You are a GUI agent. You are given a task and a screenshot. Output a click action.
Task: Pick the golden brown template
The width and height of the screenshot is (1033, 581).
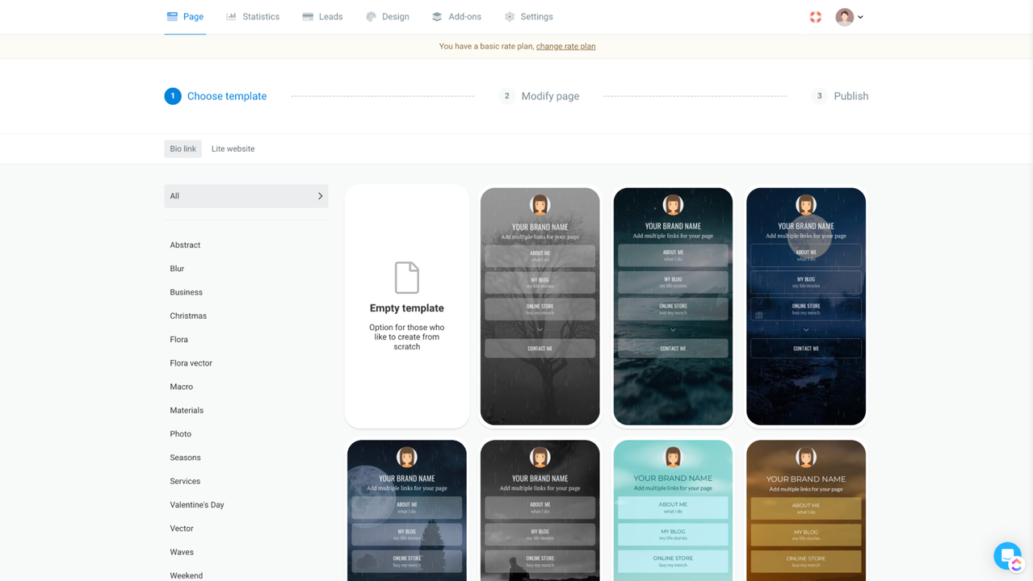[805, 510]
